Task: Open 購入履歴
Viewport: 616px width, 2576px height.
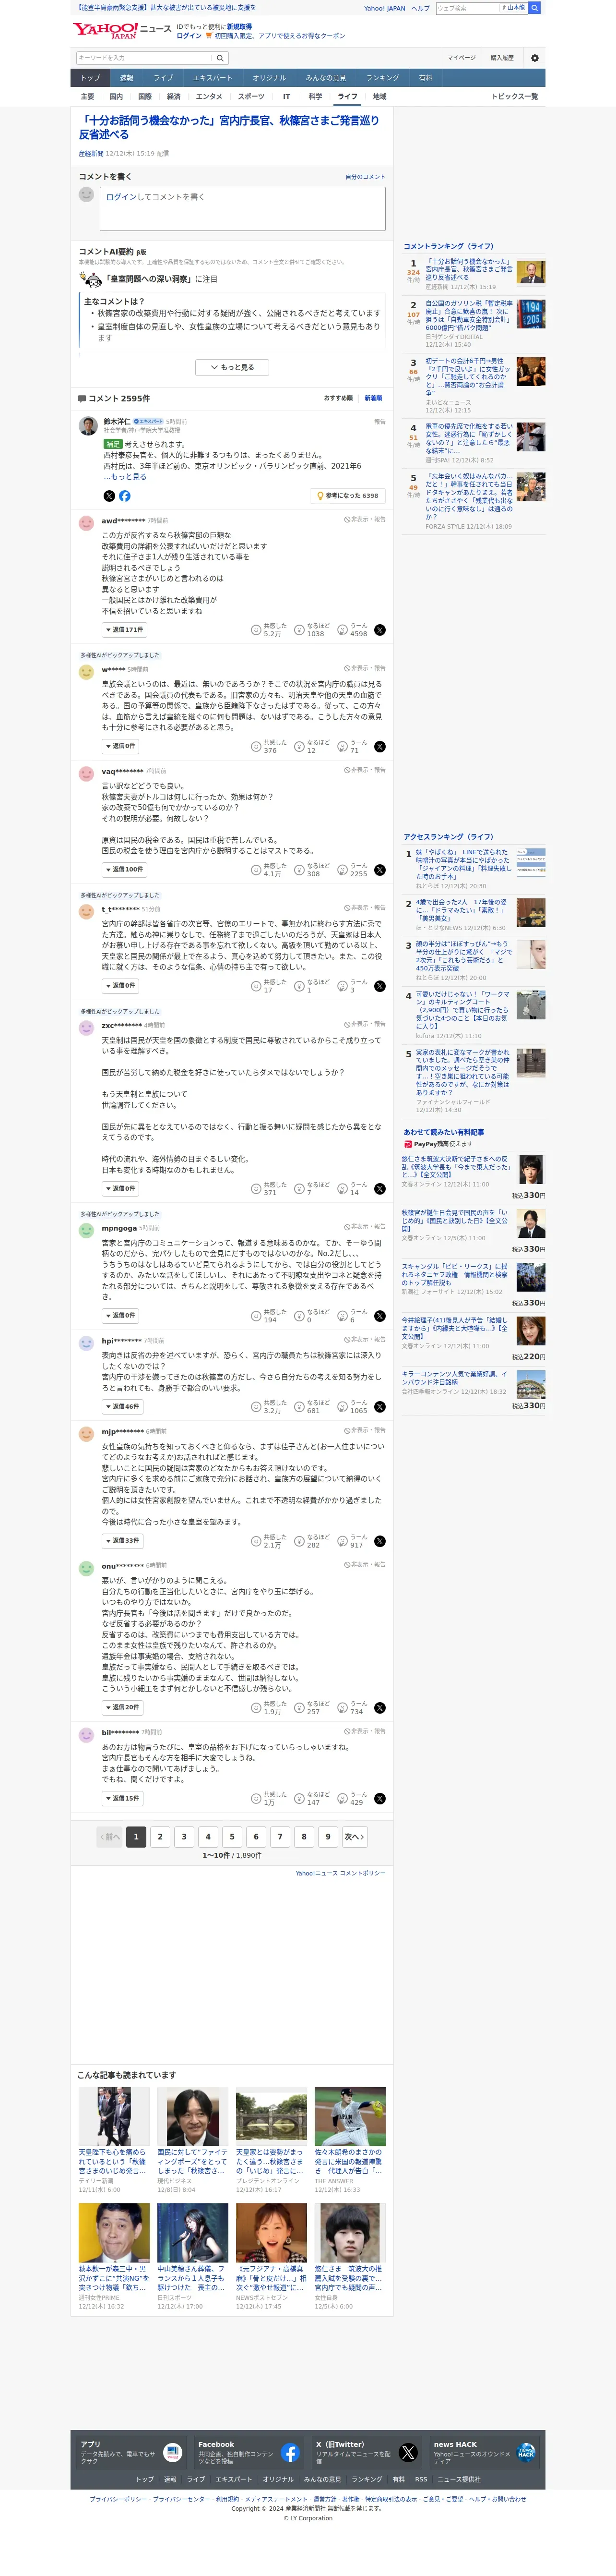Action: coord(502,58)
